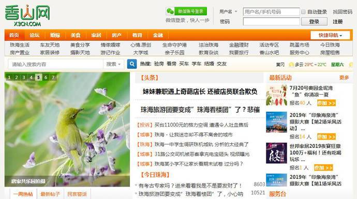Open the 跳蚤市场 forum link
This screenshot has height=199, width=357.
[300, 45]
